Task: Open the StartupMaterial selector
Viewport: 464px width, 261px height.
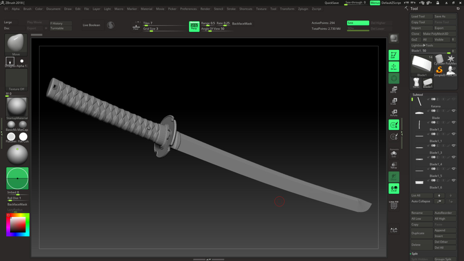Action: click(x=17, y=109)
